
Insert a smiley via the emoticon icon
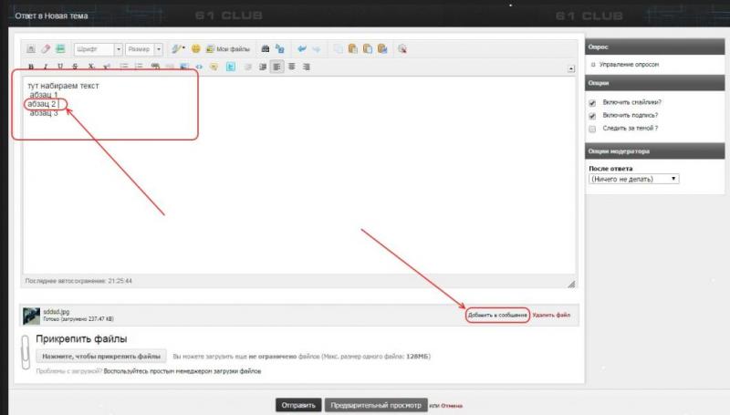click(x=195, y=49)
